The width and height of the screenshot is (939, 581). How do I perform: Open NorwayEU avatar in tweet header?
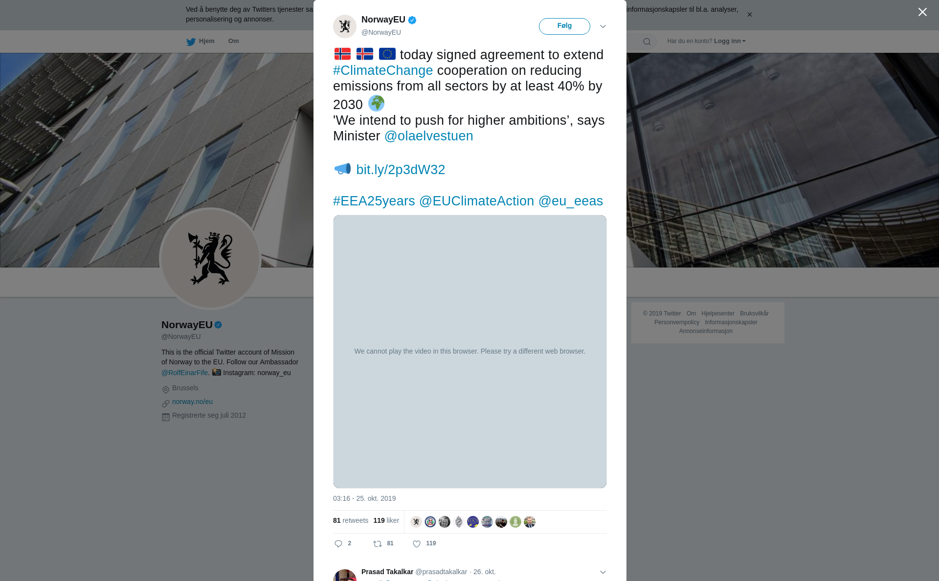[x=345, y=26]
